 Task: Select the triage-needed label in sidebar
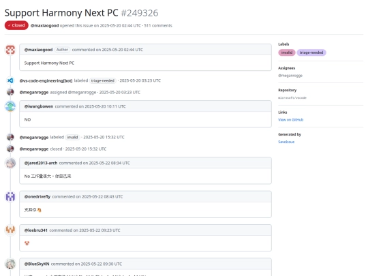[311, 52]
